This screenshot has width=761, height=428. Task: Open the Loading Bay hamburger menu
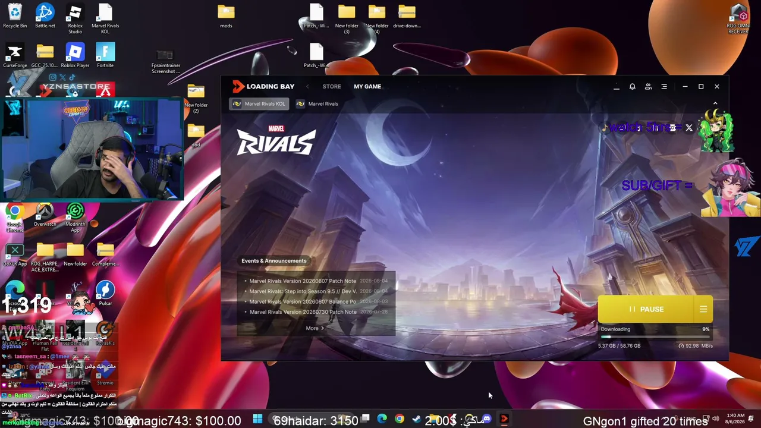[x=664, y=87]
